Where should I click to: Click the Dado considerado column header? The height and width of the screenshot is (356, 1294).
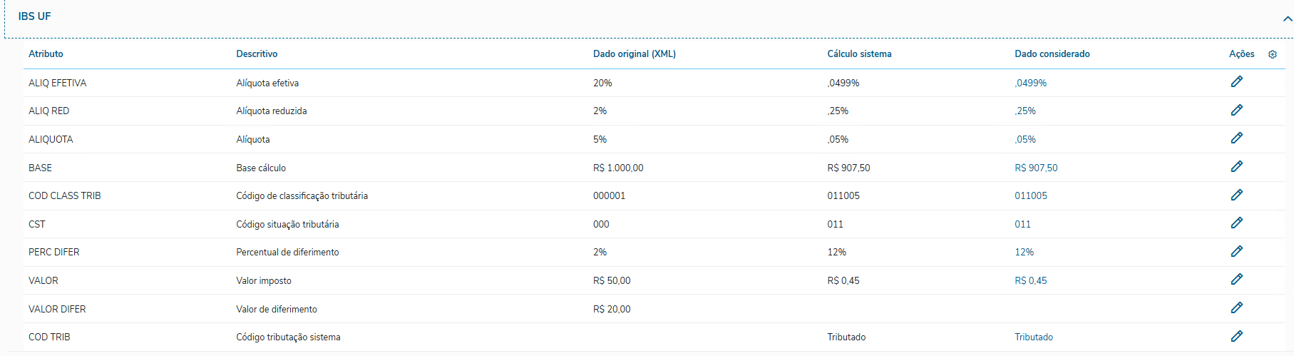(x=1052, y=54)
